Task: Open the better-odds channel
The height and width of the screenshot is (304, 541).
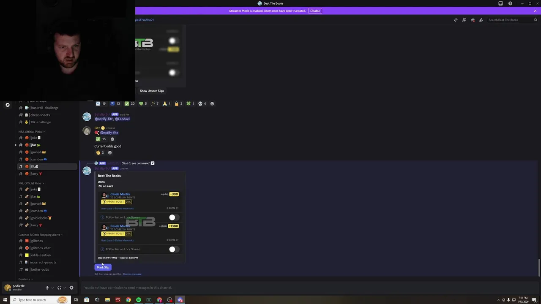Action: (x=47, y=269)
